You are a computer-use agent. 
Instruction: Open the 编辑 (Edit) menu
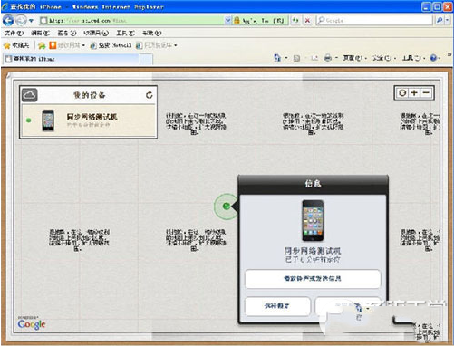tap(40, 33)
